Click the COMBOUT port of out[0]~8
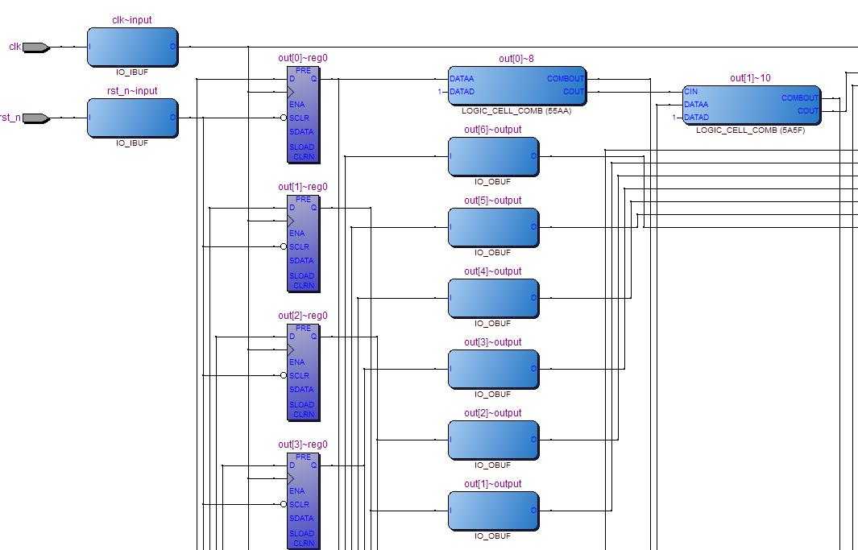The width and height of the screenshot is (858, 550). tap(566, 79)
